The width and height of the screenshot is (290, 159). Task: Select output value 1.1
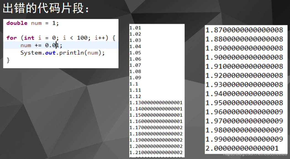click(x=134, y=84)
